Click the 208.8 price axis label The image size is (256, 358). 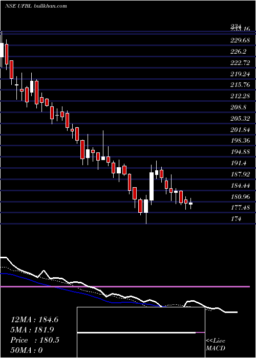coord(239,107)
